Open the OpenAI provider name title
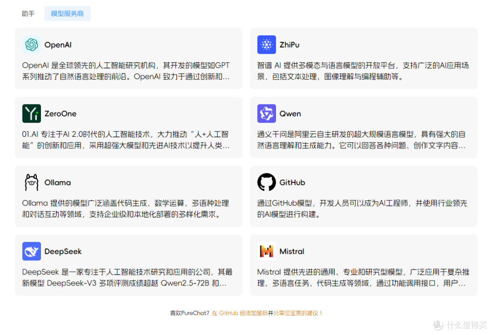This screenshot has width=491, height=335. [x=58, y=45]
